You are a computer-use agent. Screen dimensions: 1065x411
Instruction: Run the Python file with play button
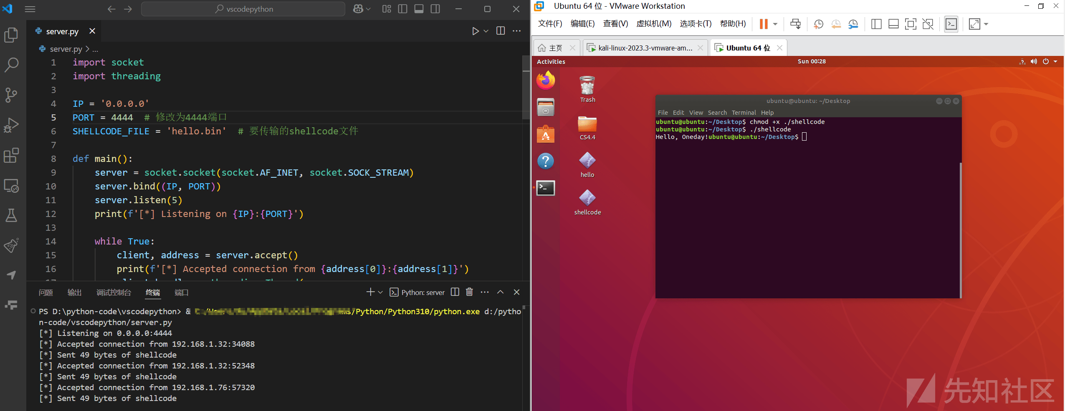pyautogui.click(x=475, y=31)
